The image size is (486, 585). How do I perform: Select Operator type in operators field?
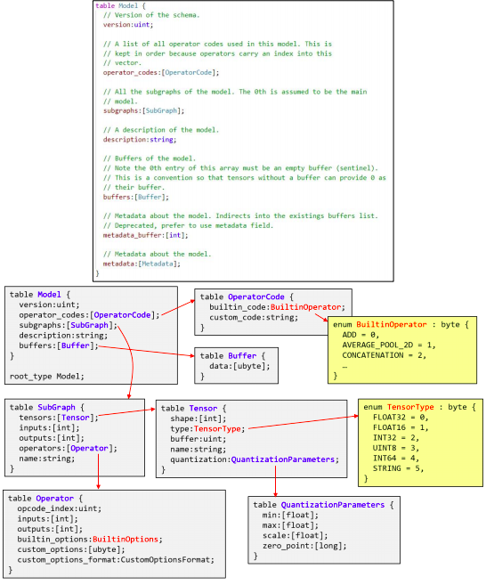90,448
